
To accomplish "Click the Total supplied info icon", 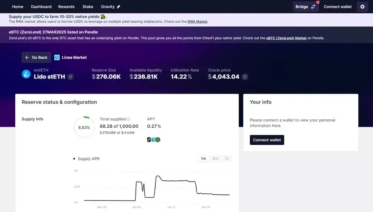I will [128, 119].
